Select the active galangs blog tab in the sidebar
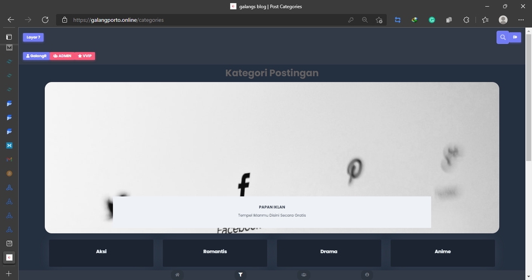532x280 pixels. click(x=9, y=258)
